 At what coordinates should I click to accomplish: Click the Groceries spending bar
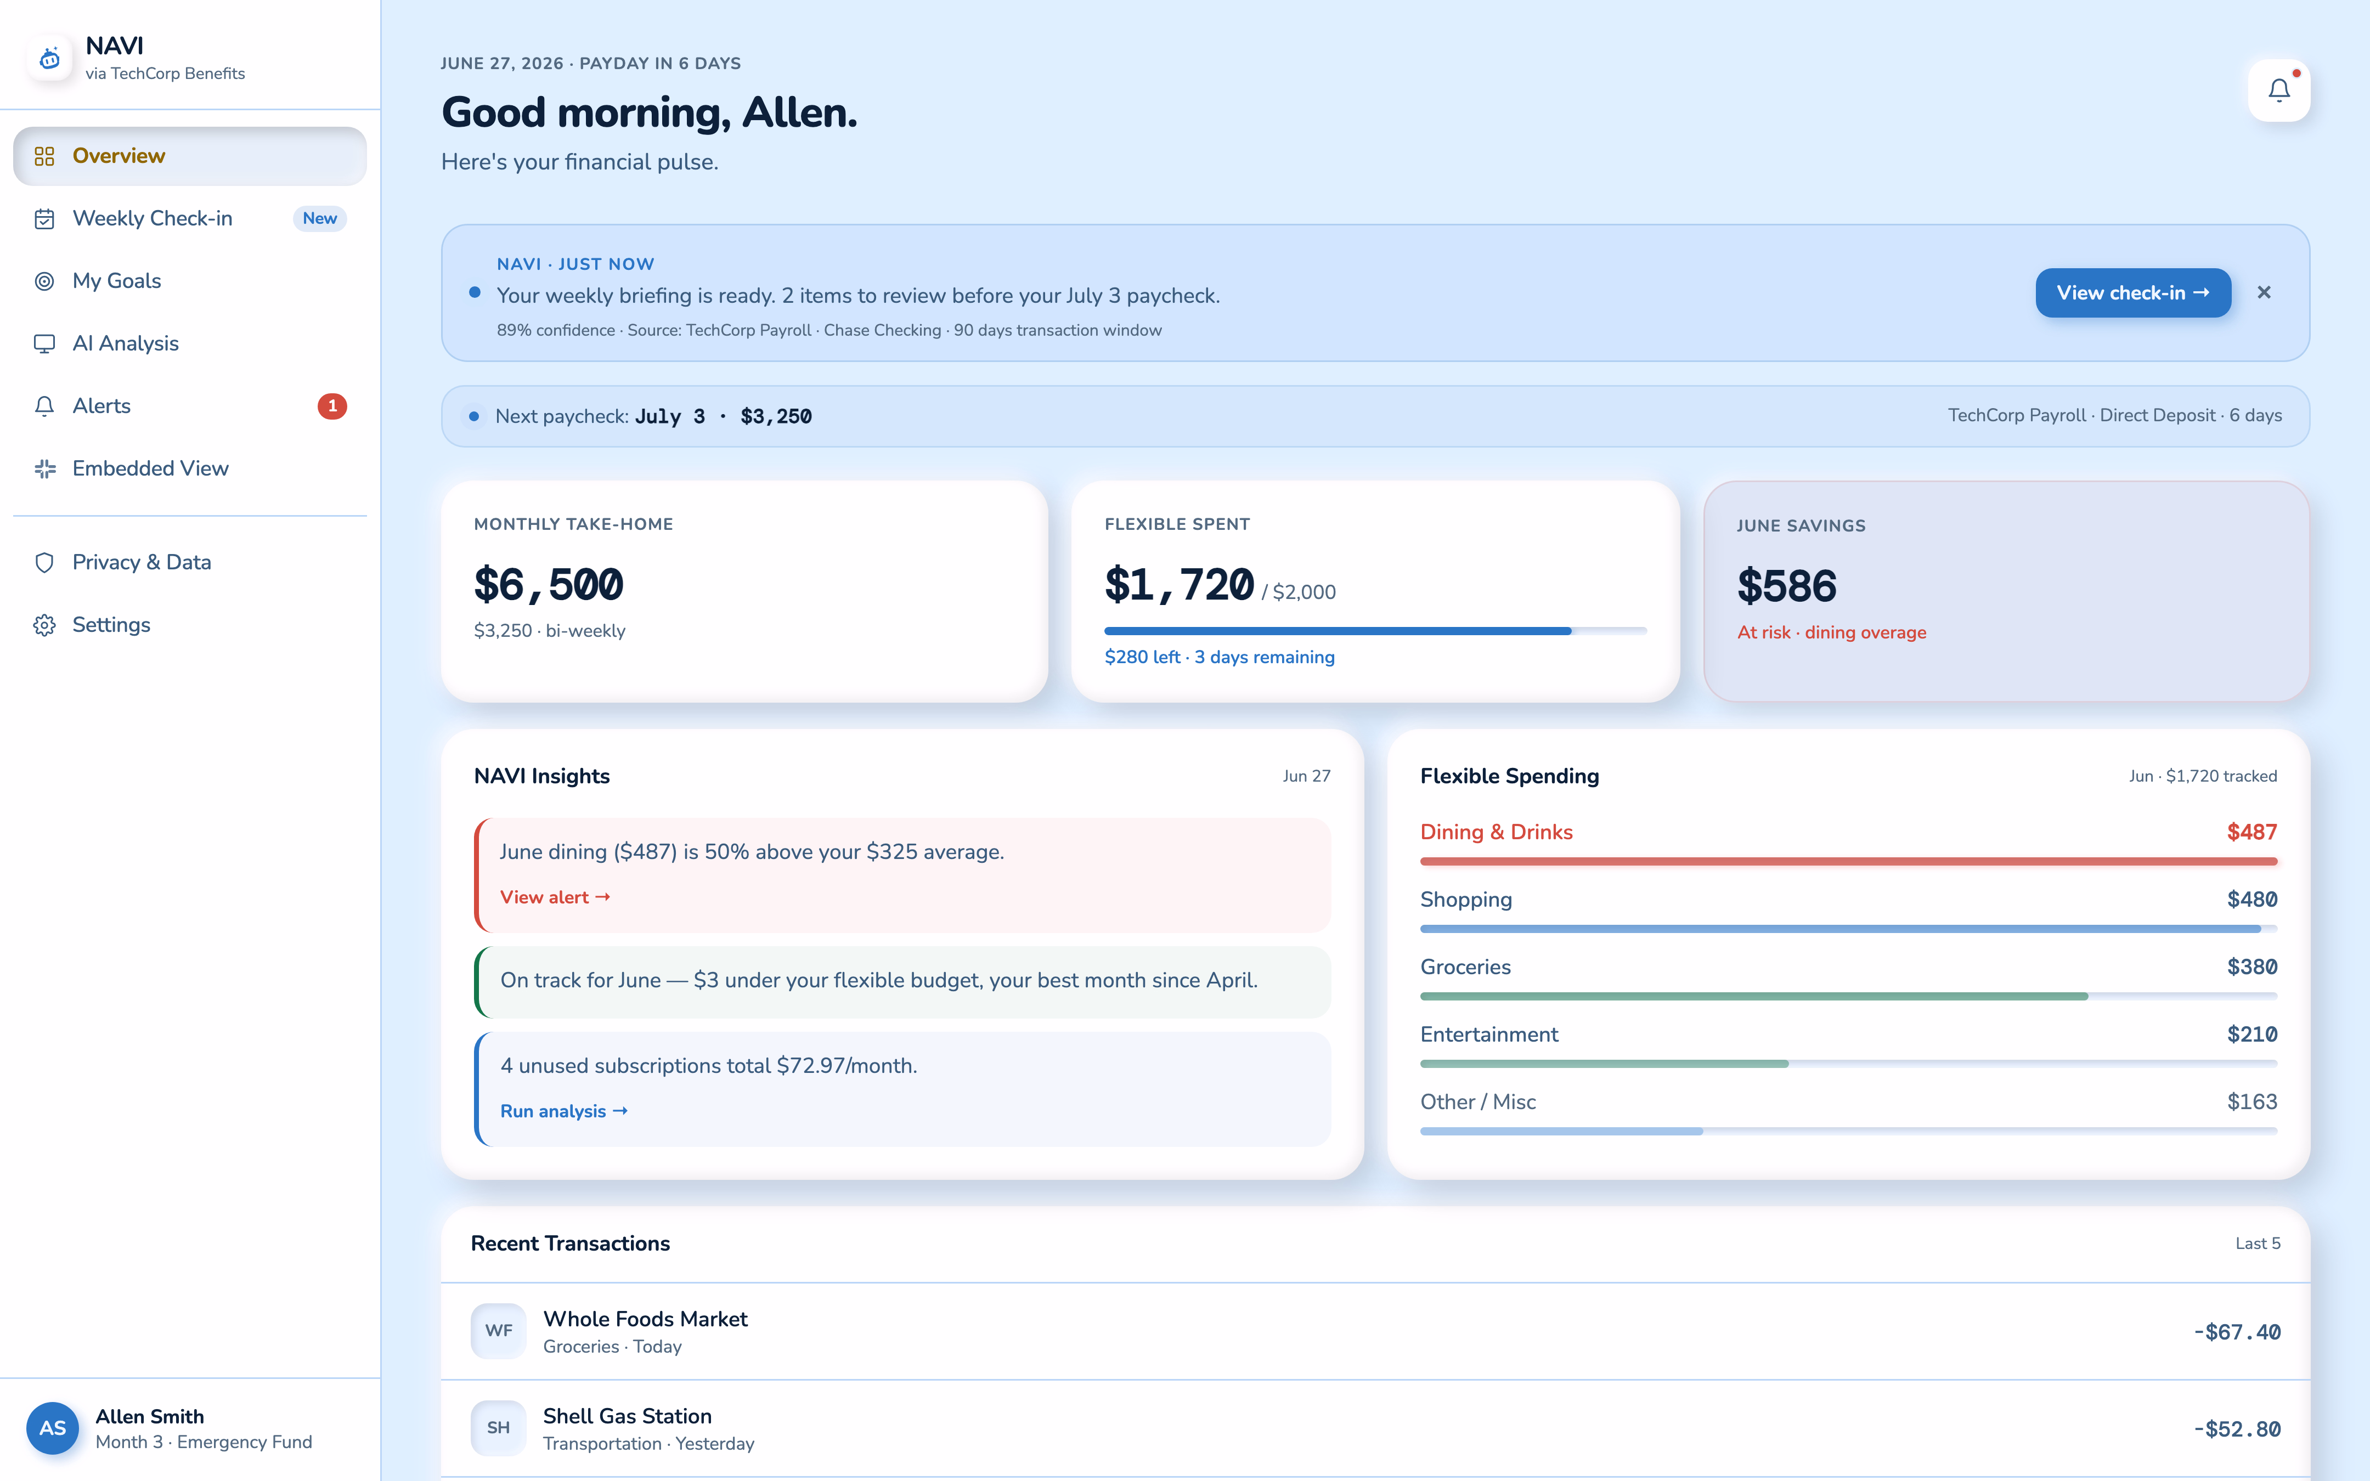click(x=1848, y=996)
